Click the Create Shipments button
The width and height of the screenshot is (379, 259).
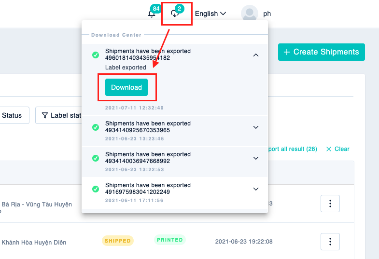pos(322,52)
